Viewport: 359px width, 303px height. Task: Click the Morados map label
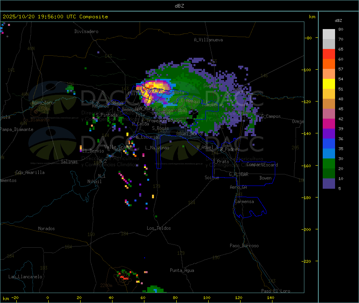[46, 229]
